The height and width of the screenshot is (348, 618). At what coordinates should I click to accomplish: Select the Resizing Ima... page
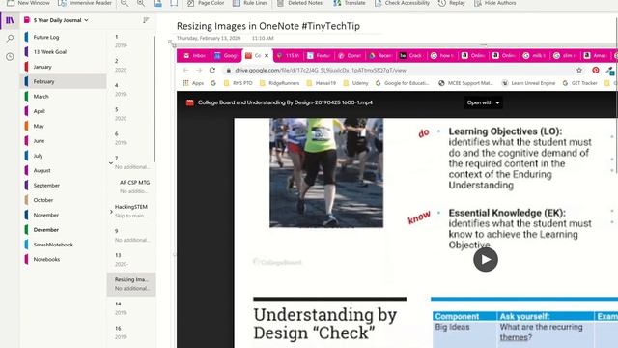pyautogui.click(x=131, y=284)
